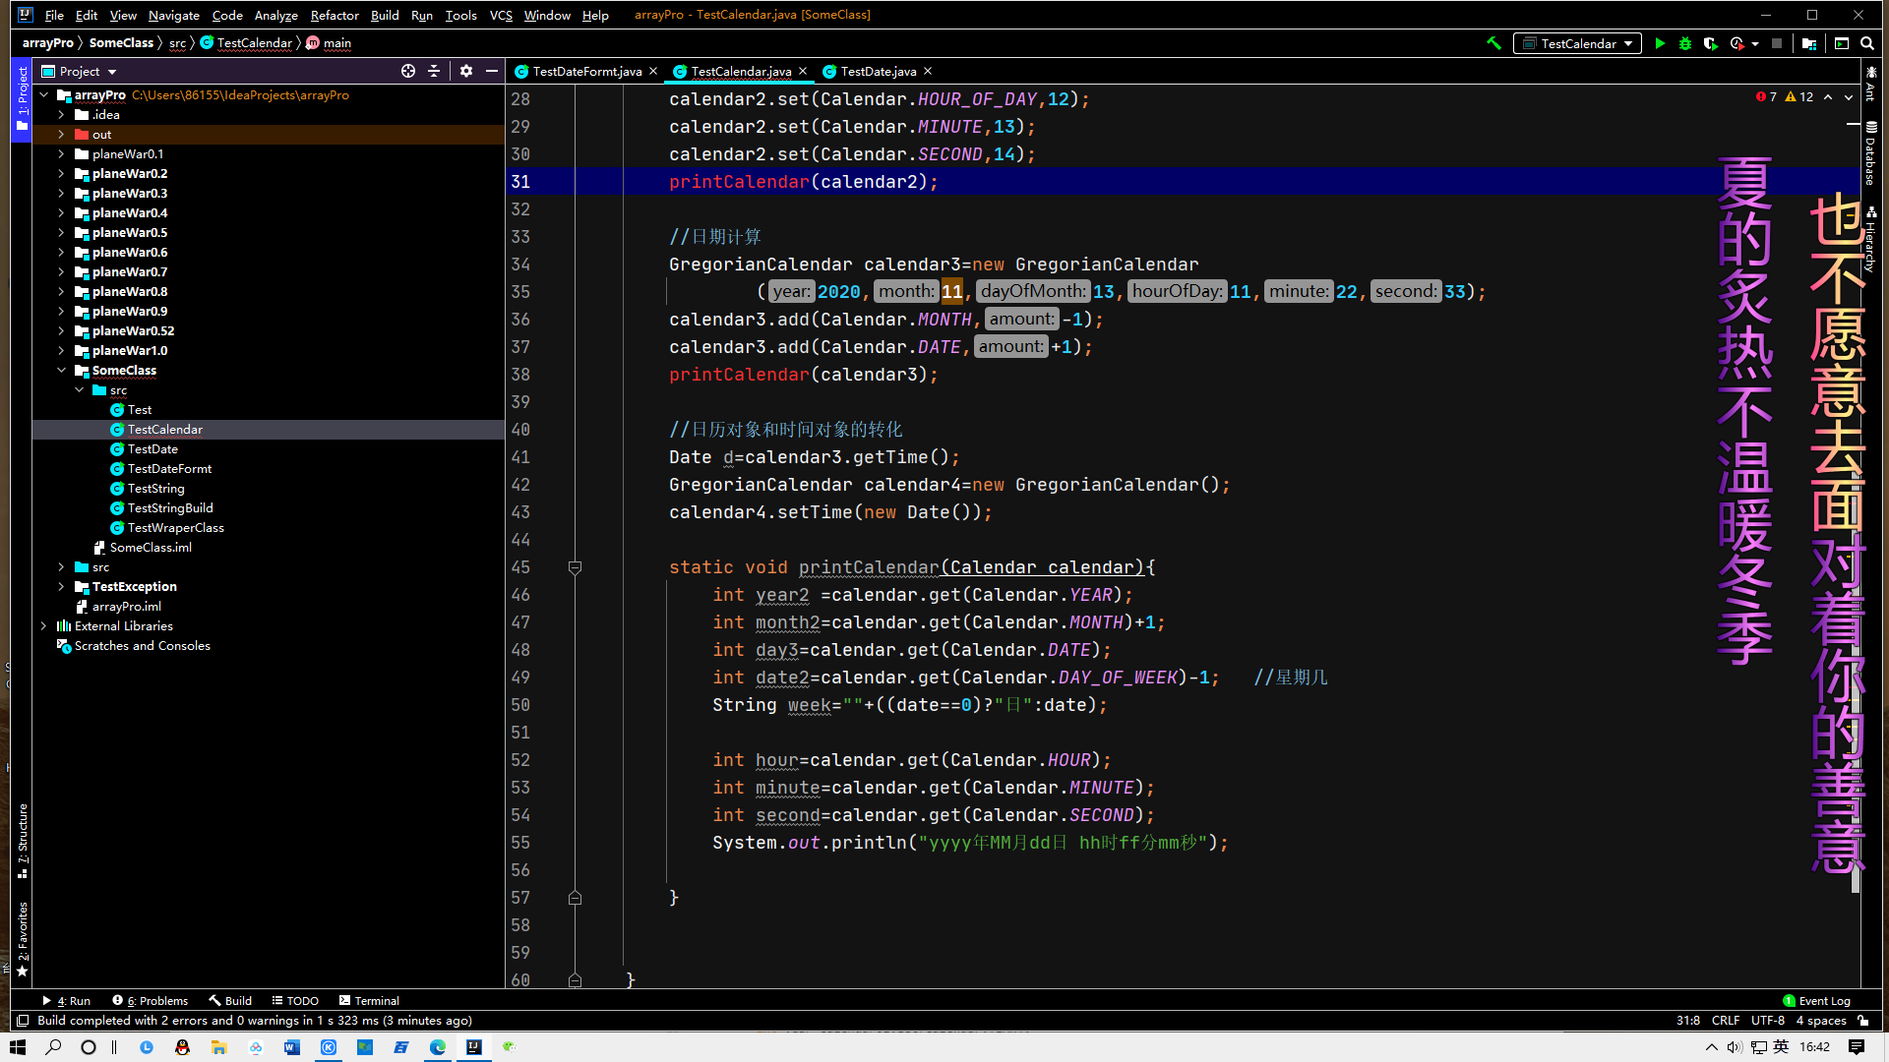This screenshot has height=1062, width=1889.
Task: Click the Profiler run icon
Action: pyautogui.click(x=1737, y=43)
